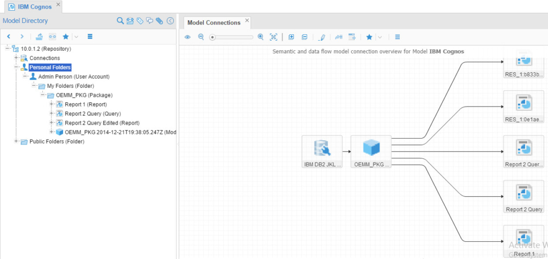Select the Report 1 diagram node
This screenshot has width=548, height=259.
tap(523, 241)
